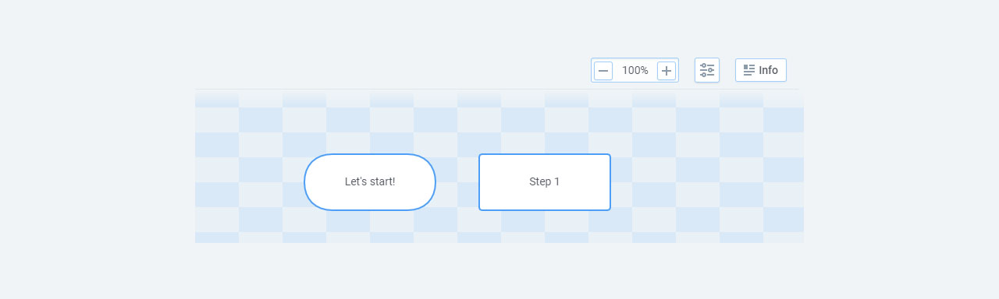The height and width of the screenshot is (299, 999).
Task: Click the right rounded edge of Let's start!
Action: [435, 182]
